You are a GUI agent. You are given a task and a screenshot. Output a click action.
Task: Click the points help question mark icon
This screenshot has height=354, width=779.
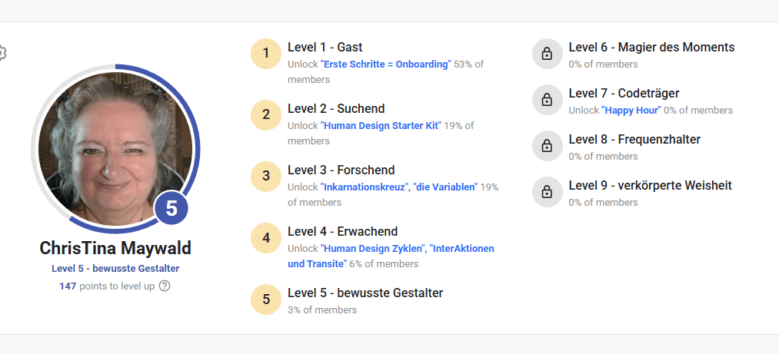tap(165, 286)
